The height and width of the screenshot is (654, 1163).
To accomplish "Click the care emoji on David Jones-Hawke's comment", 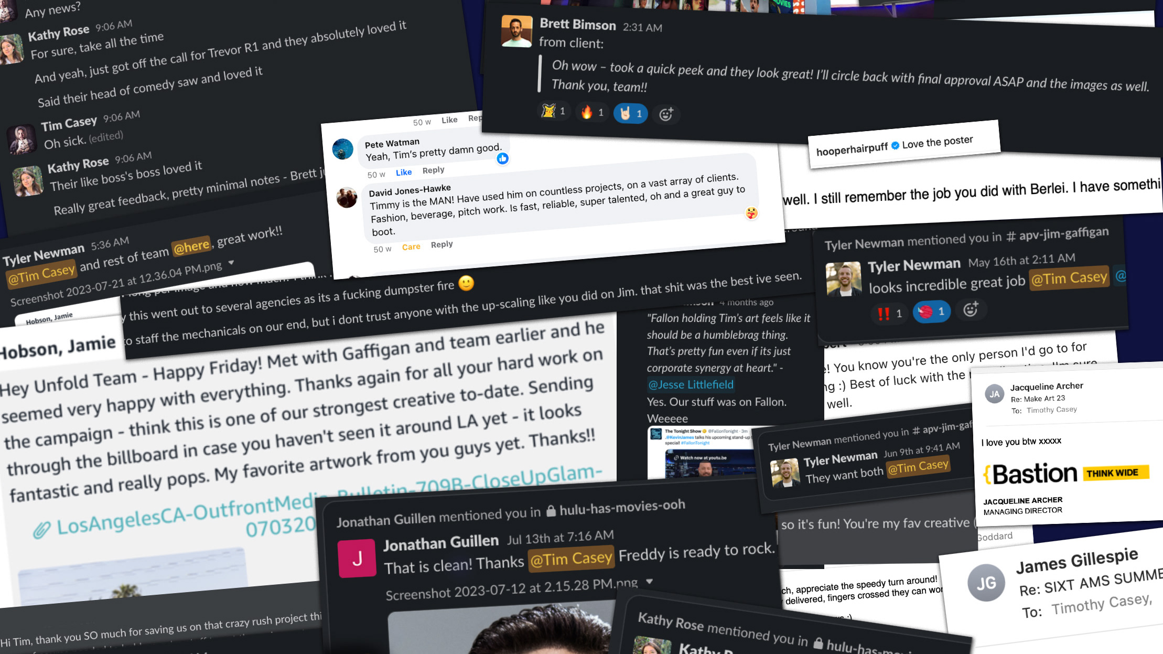I will pos(751,213).
